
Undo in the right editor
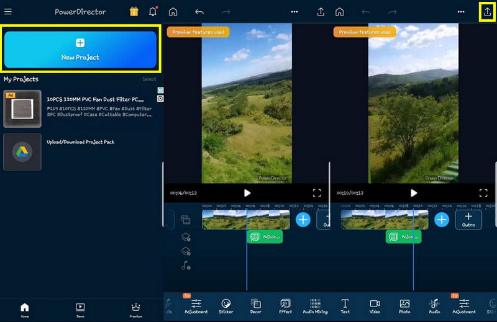(366, 12)
